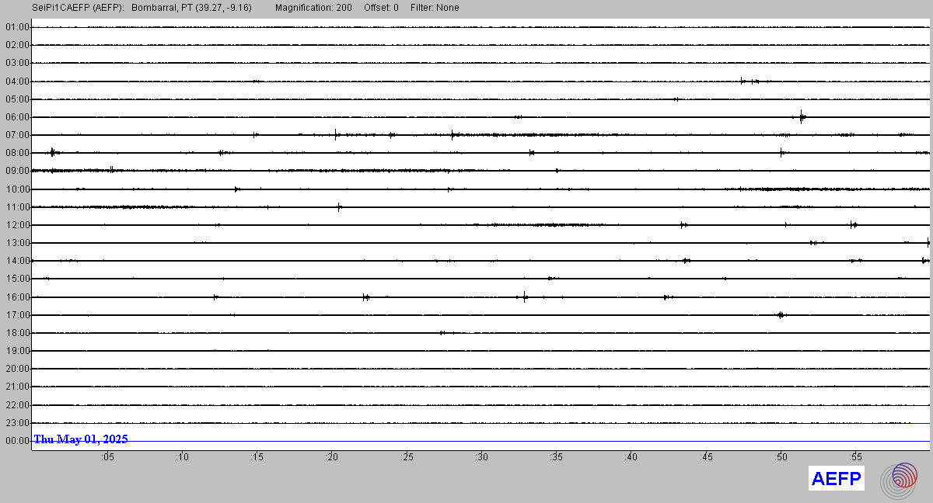Click the Thu May 01, 2025 date text

81,439
